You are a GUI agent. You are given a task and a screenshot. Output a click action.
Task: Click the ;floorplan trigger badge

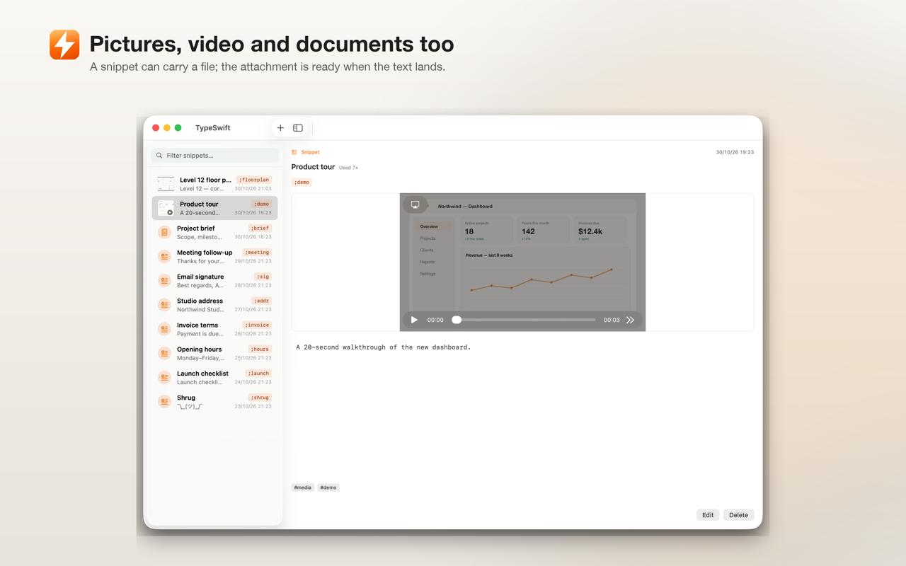[x=253, y=180]
